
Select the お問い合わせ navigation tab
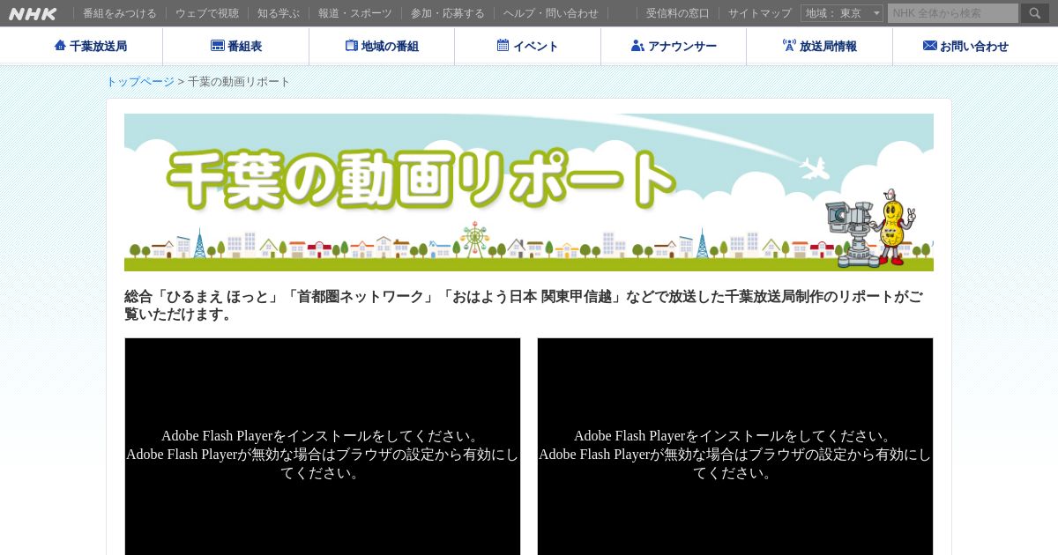click(966, 47)
